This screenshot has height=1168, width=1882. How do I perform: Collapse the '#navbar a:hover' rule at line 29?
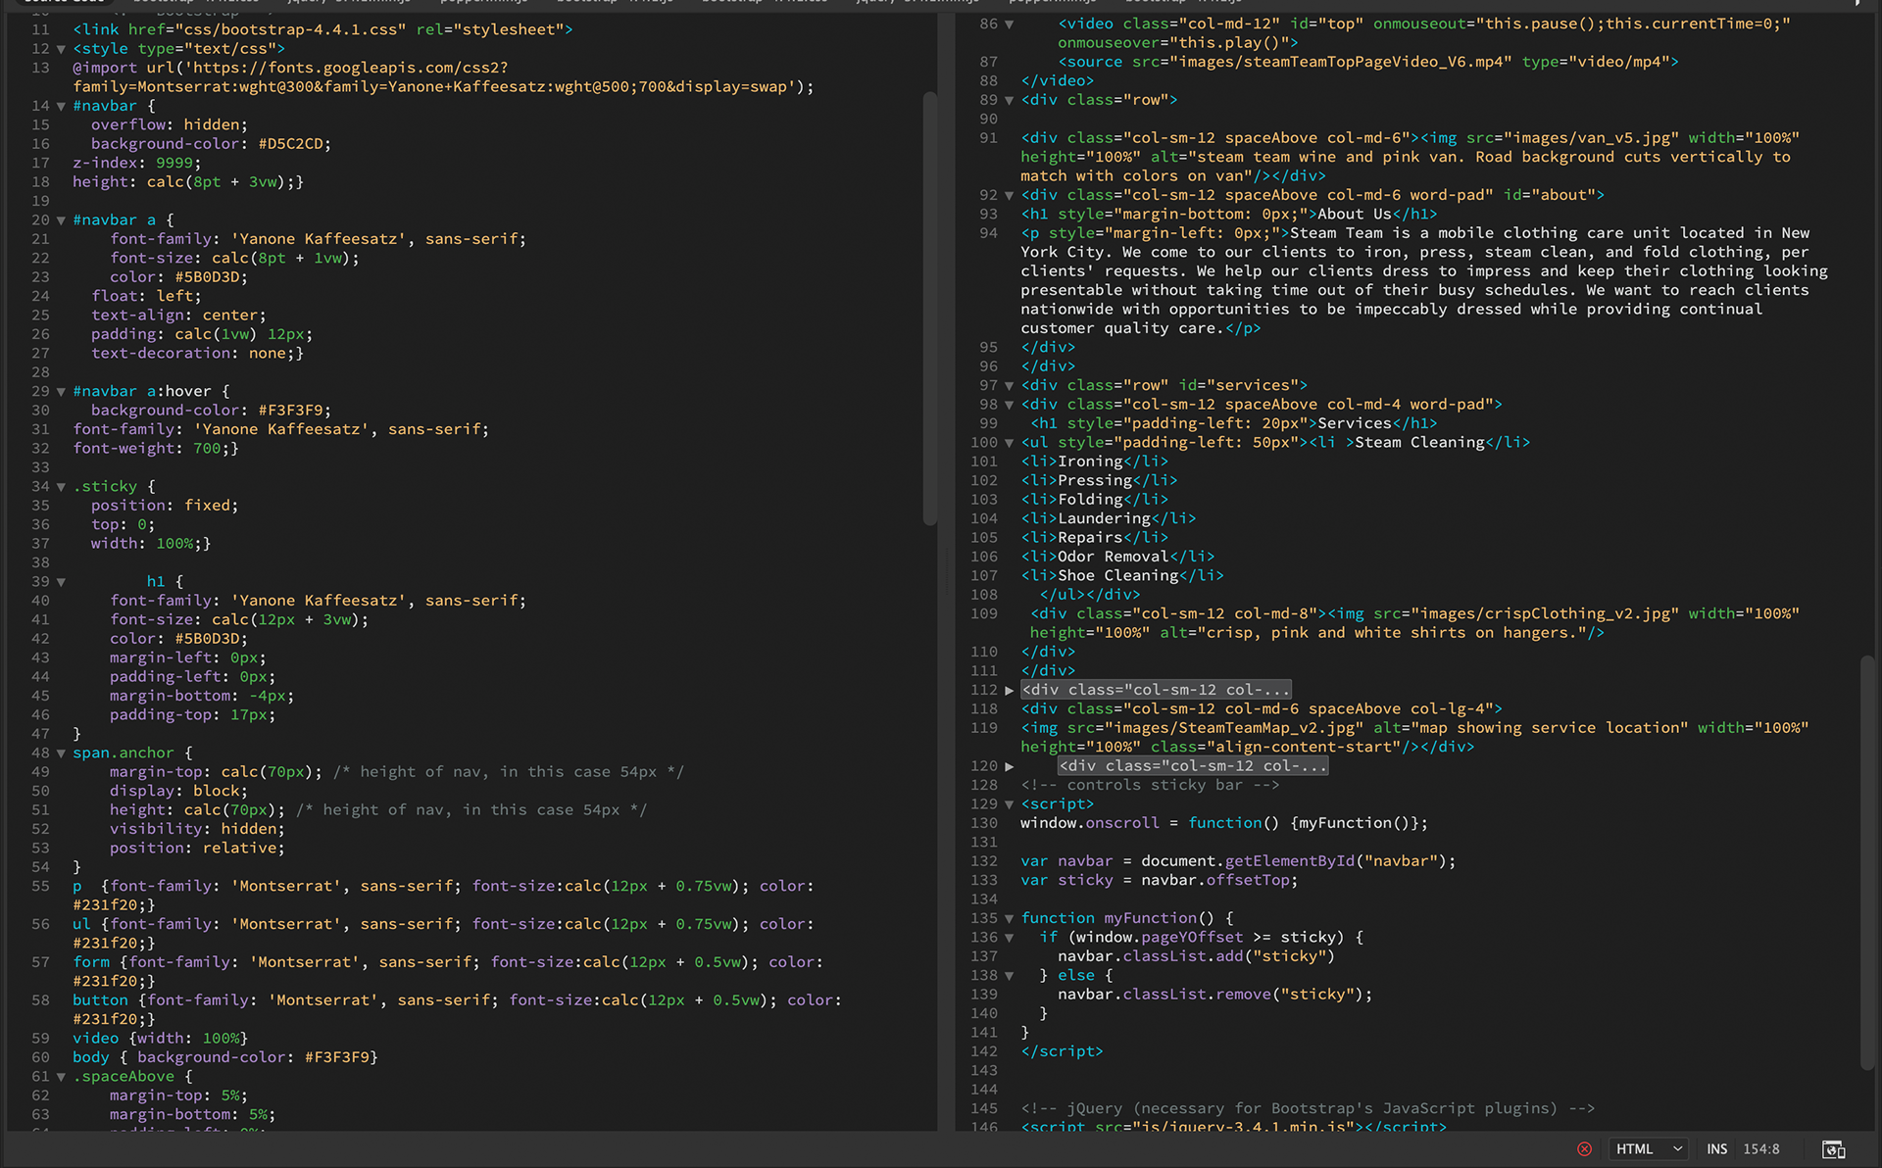click(x=61, y=391)
